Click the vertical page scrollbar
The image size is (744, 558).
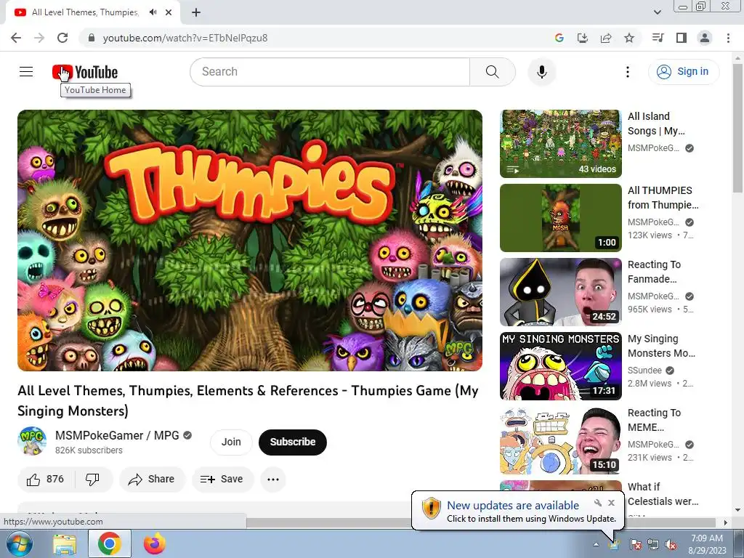pyautogui.click(x=737, y=128)
